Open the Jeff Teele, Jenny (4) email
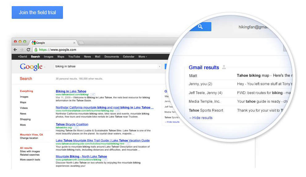306x177 pixels. point(240,93)
